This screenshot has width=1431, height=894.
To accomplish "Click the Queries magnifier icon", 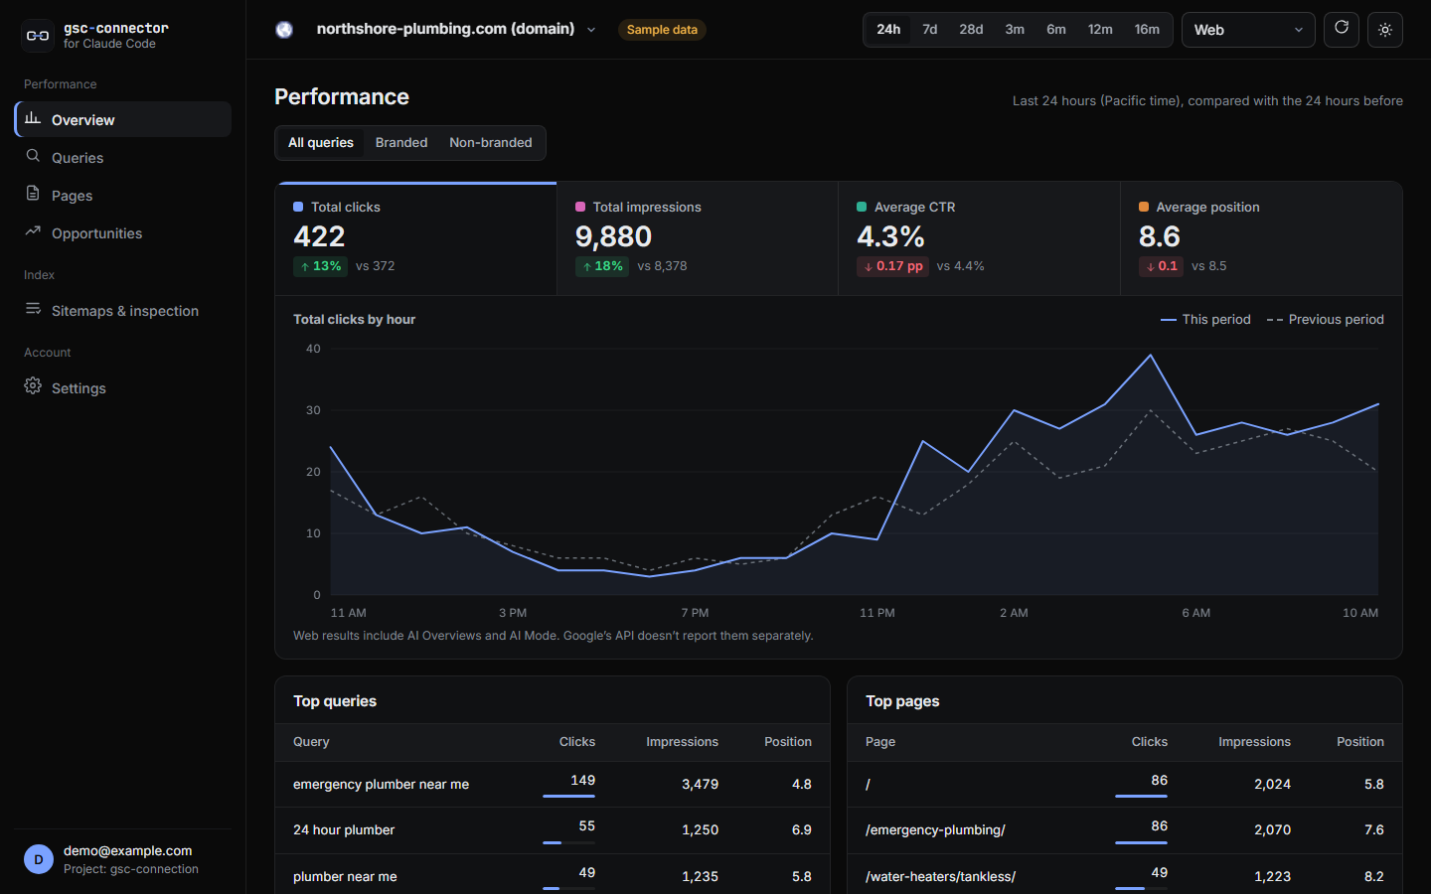I will [33, 156].
